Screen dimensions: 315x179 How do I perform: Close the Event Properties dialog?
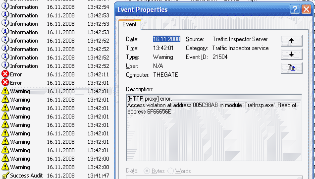coord(307,9)
